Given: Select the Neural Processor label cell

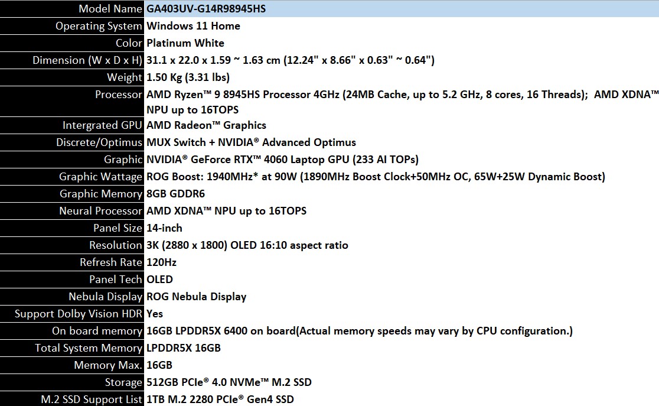Looking at the screenshot, I should pos(100,211).
